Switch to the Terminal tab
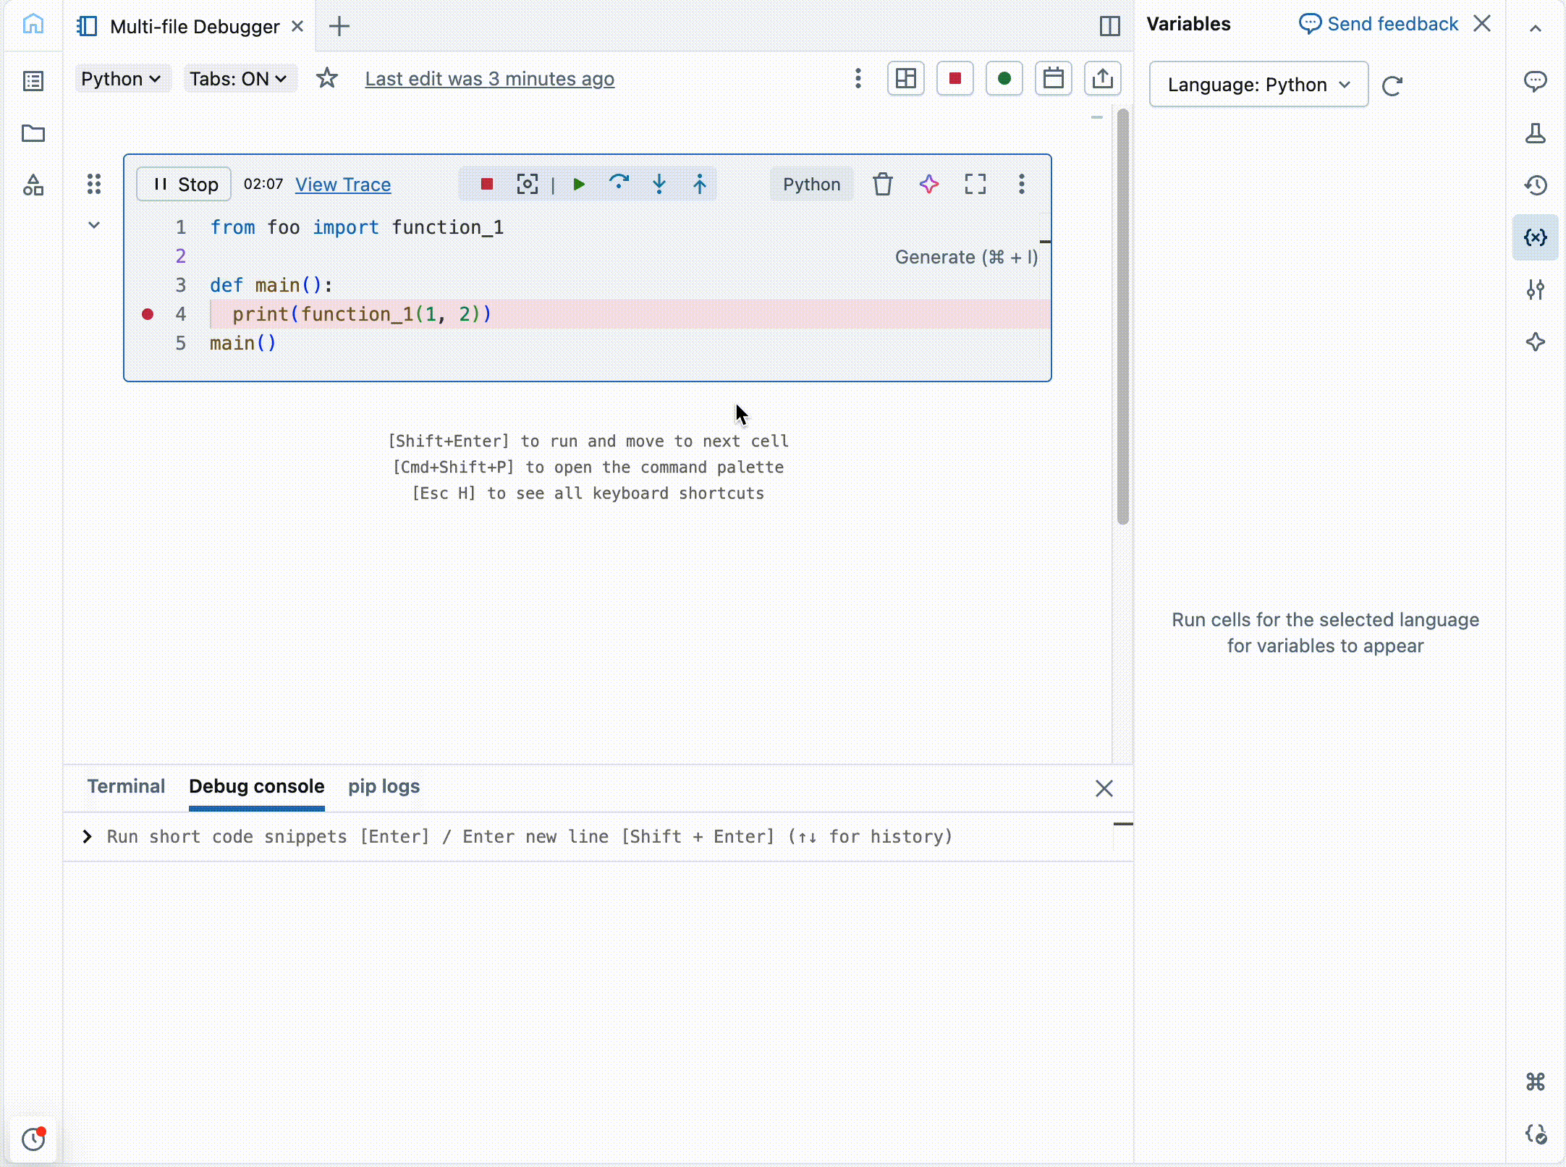This screenshot has width=1566, height=1167. tap(126, 786)
